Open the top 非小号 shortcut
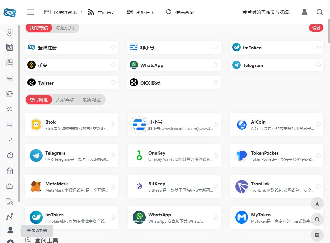This screenshot has width=330, height=243. coord(174,47)
